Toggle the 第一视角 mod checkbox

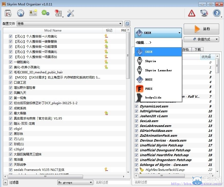[11, 98]
